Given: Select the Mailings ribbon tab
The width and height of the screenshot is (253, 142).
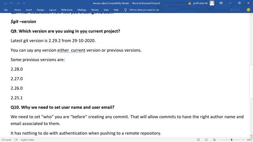Looking at the screenshot, I should coord(82,10).
